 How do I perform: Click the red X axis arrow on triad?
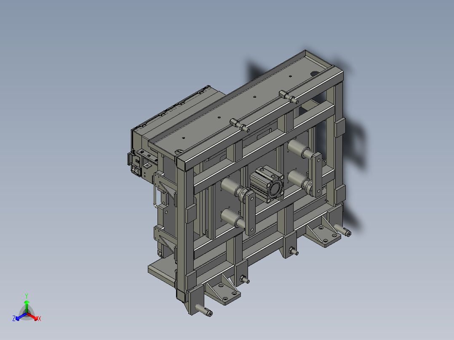33,317
